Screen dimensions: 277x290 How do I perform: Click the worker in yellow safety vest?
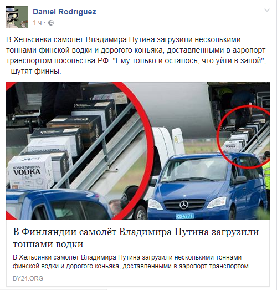click(x=266, y=172)
